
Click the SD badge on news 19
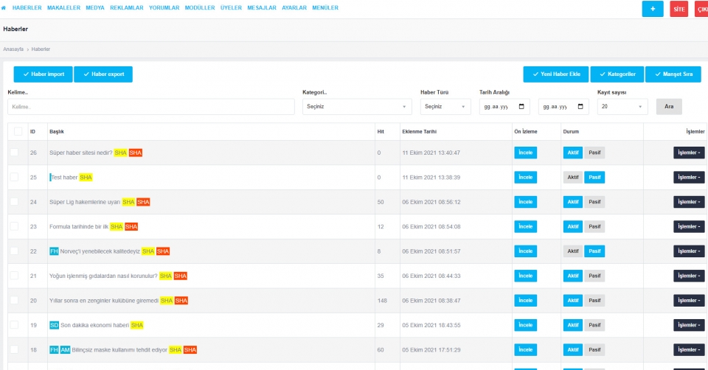54,325
